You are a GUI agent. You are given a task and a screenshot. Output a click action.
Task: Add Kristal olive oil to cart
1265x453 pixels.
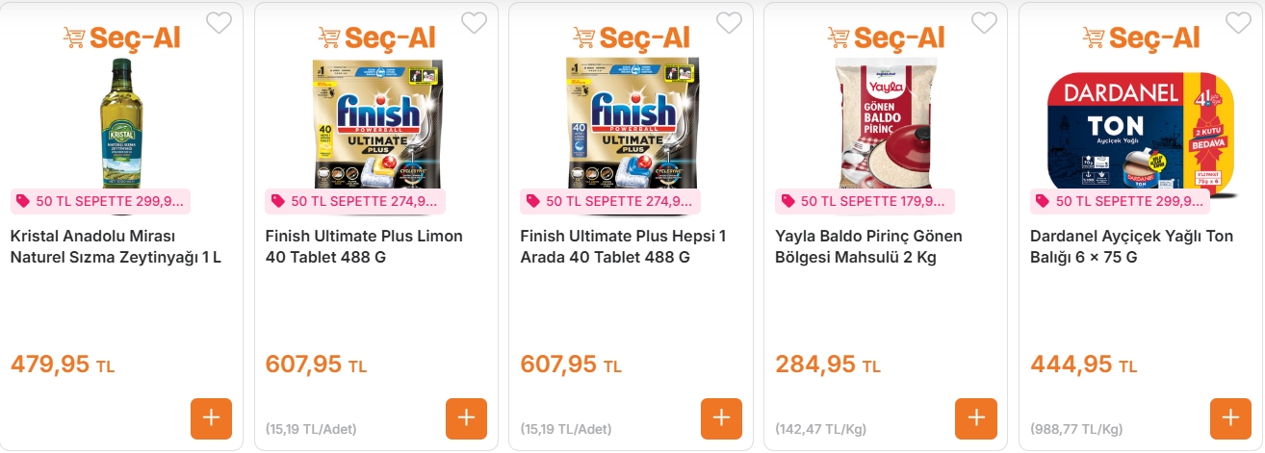pos(211,418)
